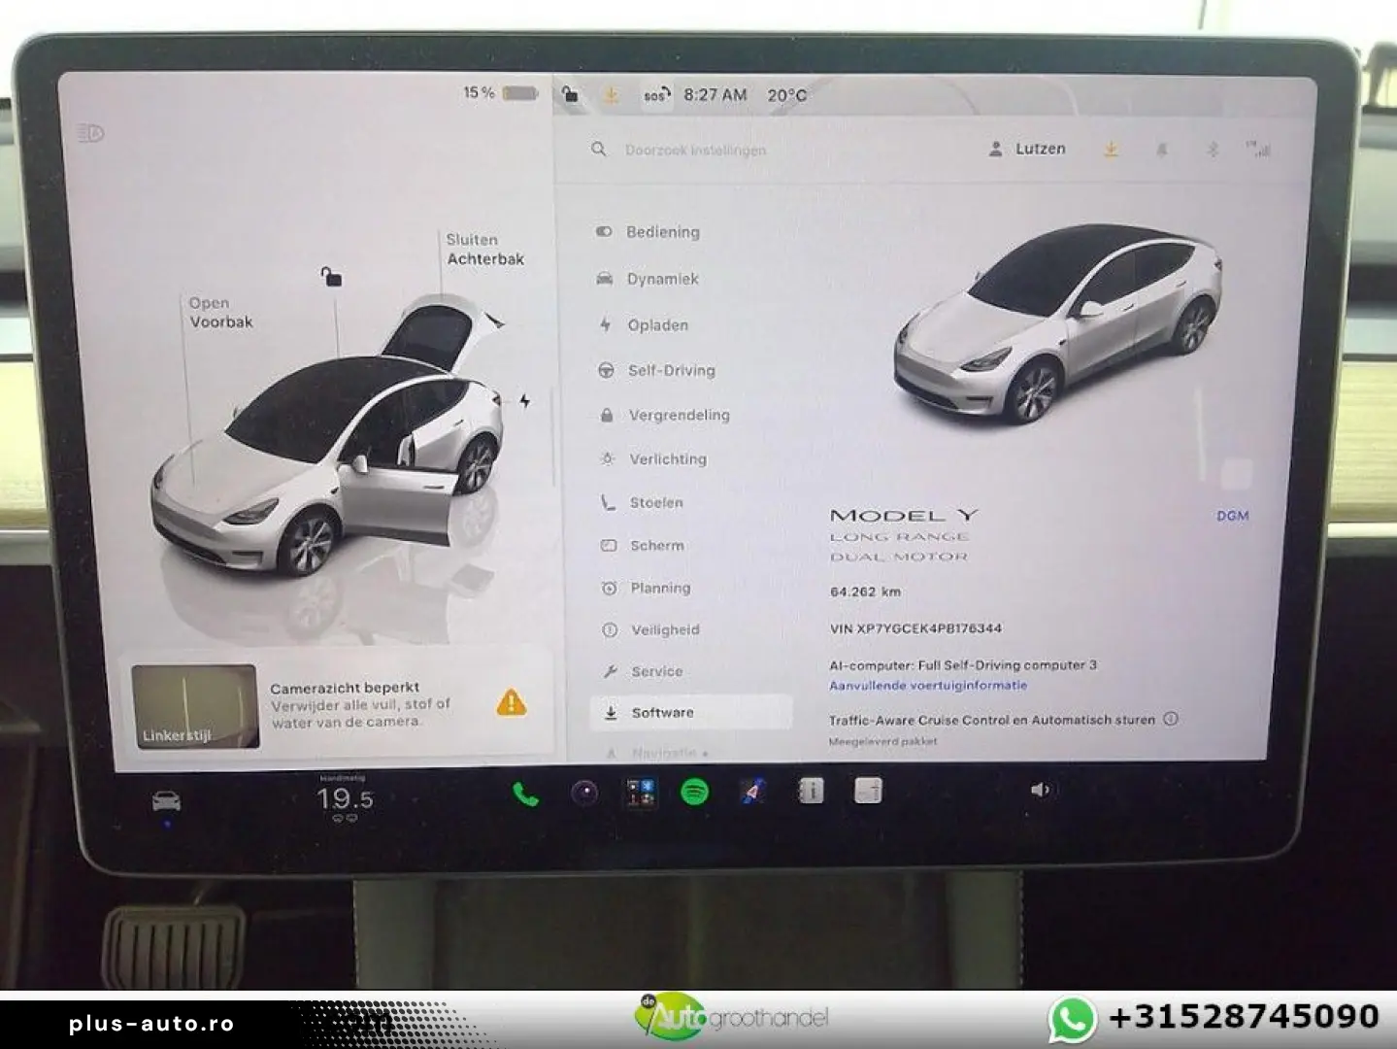Open the Planning schedule menu
Viewport: 1397px width, 1049px height.
(661, 588)
